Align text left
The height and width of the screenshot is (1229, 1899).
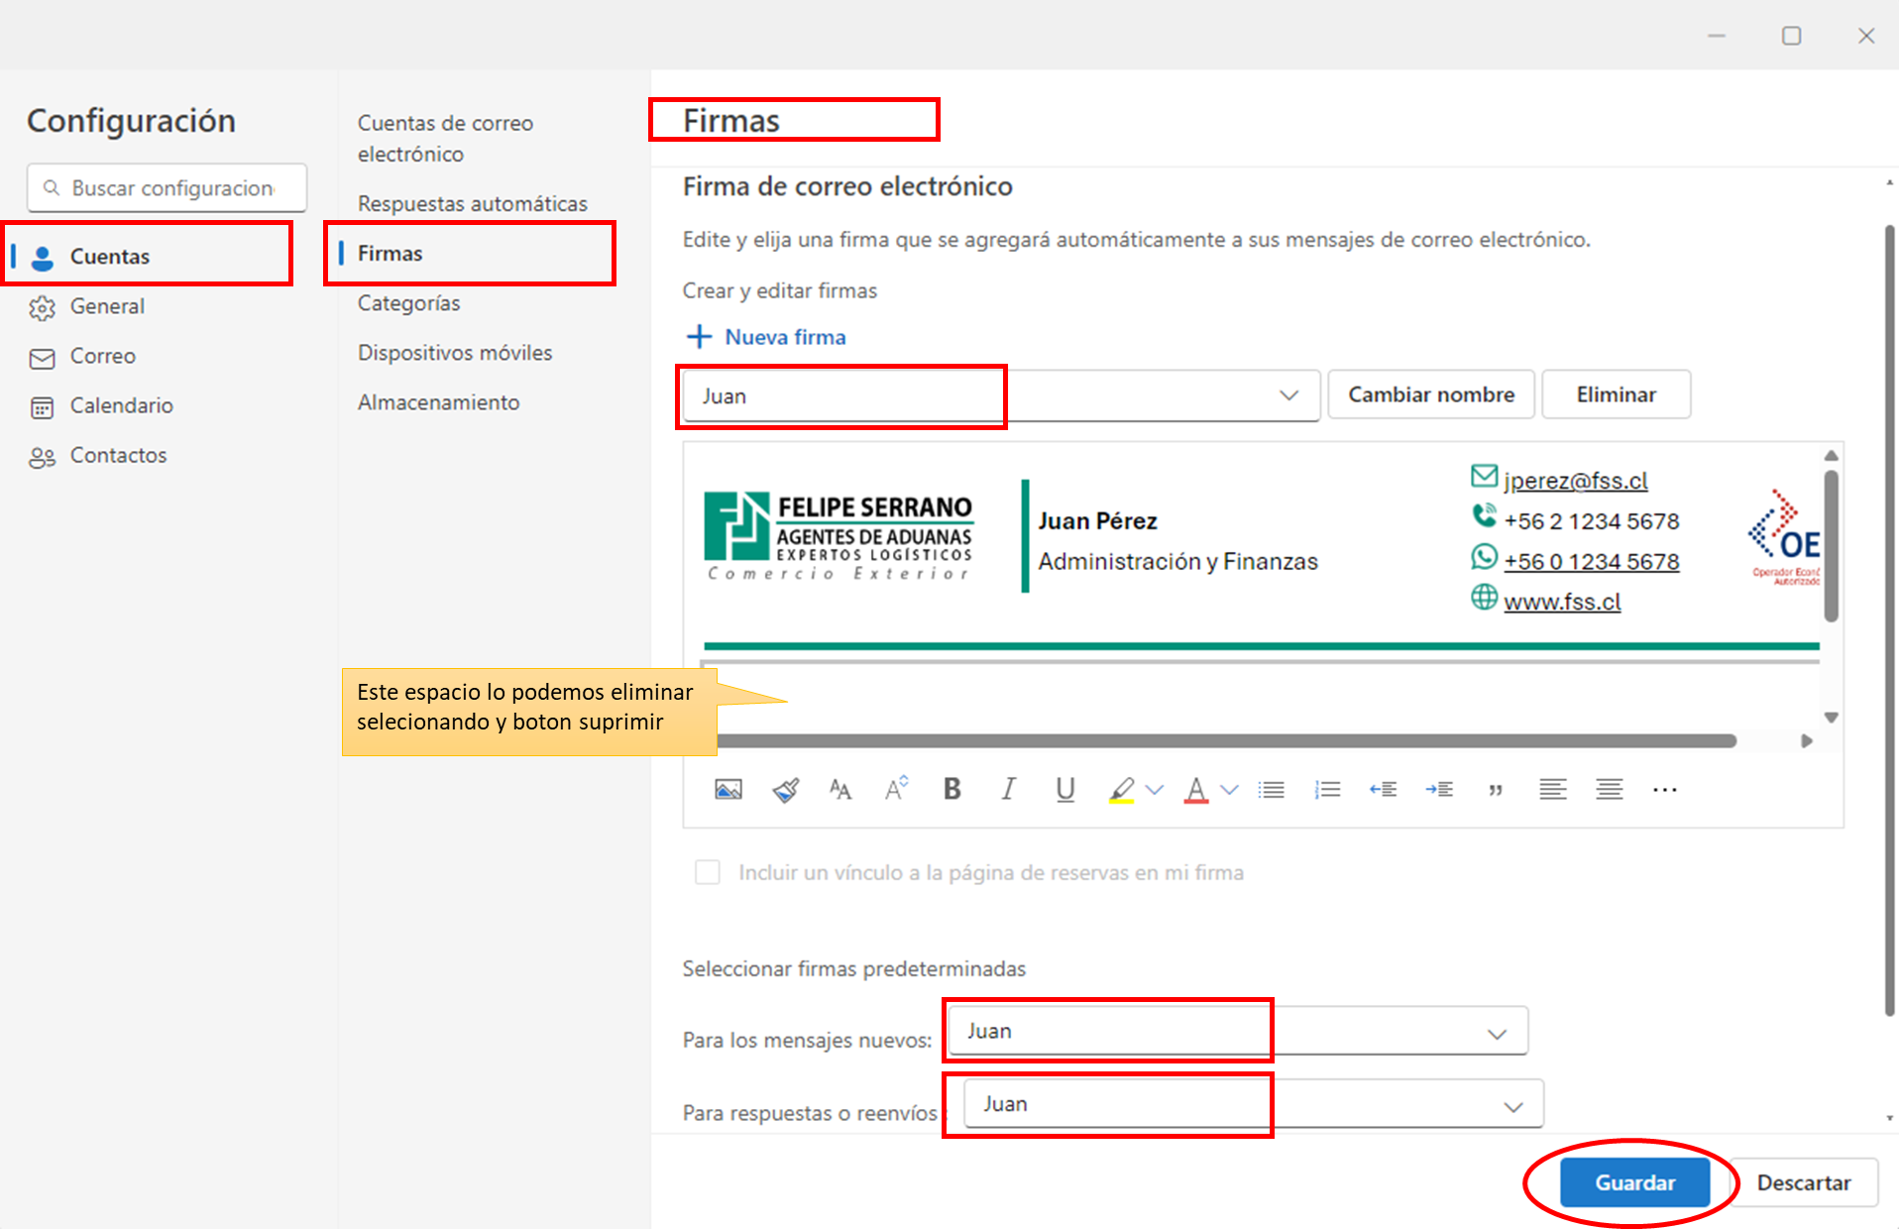tap(1553, 790)
